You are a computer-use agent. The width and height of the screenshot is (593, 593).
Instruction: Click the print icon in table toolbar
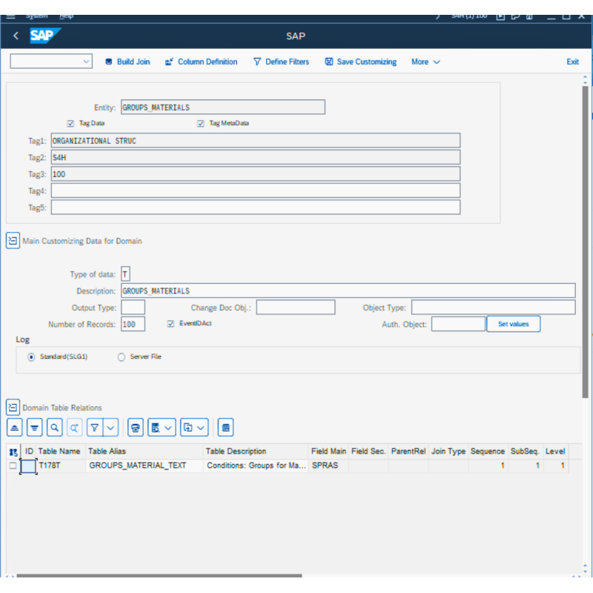click(135, 428)
